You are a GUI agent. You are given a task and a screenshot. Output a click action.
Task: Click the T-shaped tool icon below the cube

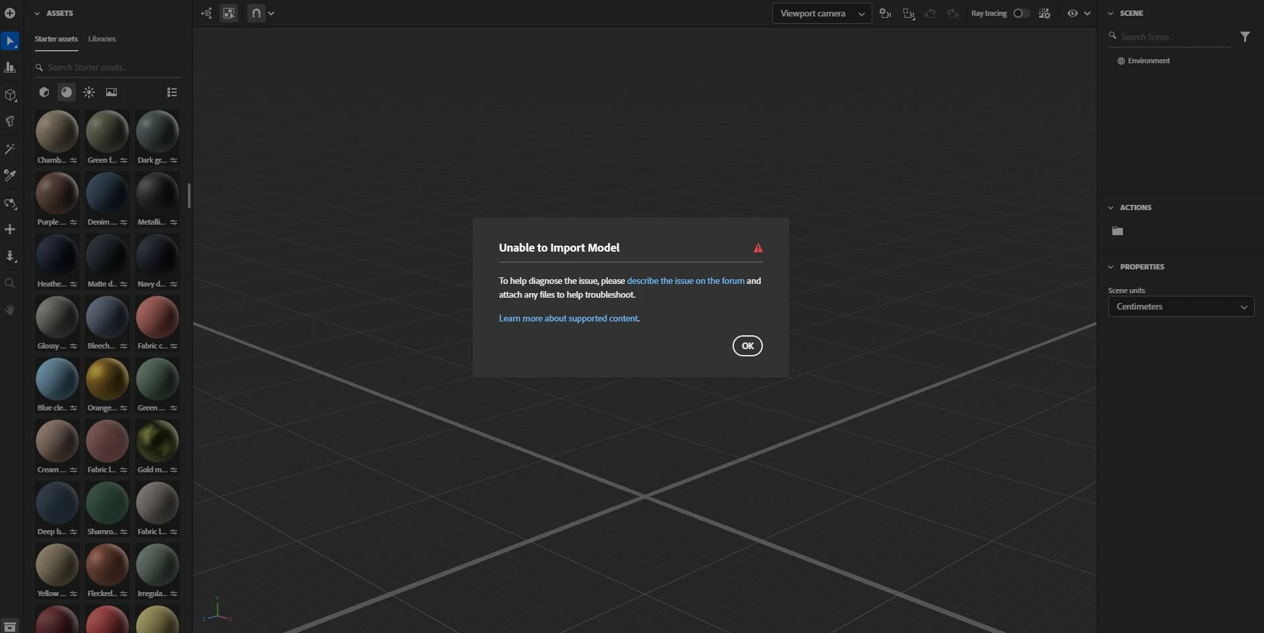pos(10,121)
